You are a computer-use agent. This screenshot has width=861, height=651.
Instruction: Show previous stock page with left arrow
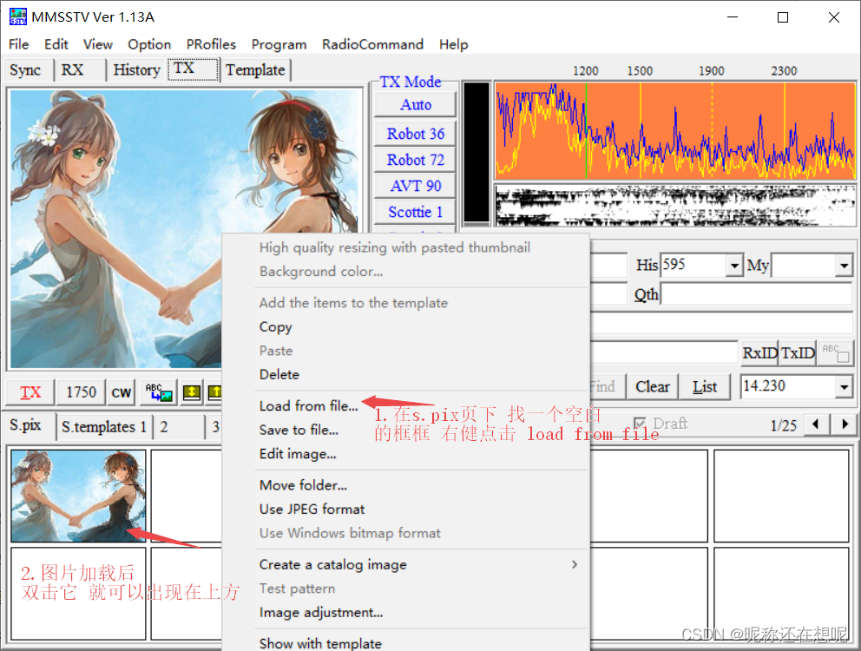(815, 424)
